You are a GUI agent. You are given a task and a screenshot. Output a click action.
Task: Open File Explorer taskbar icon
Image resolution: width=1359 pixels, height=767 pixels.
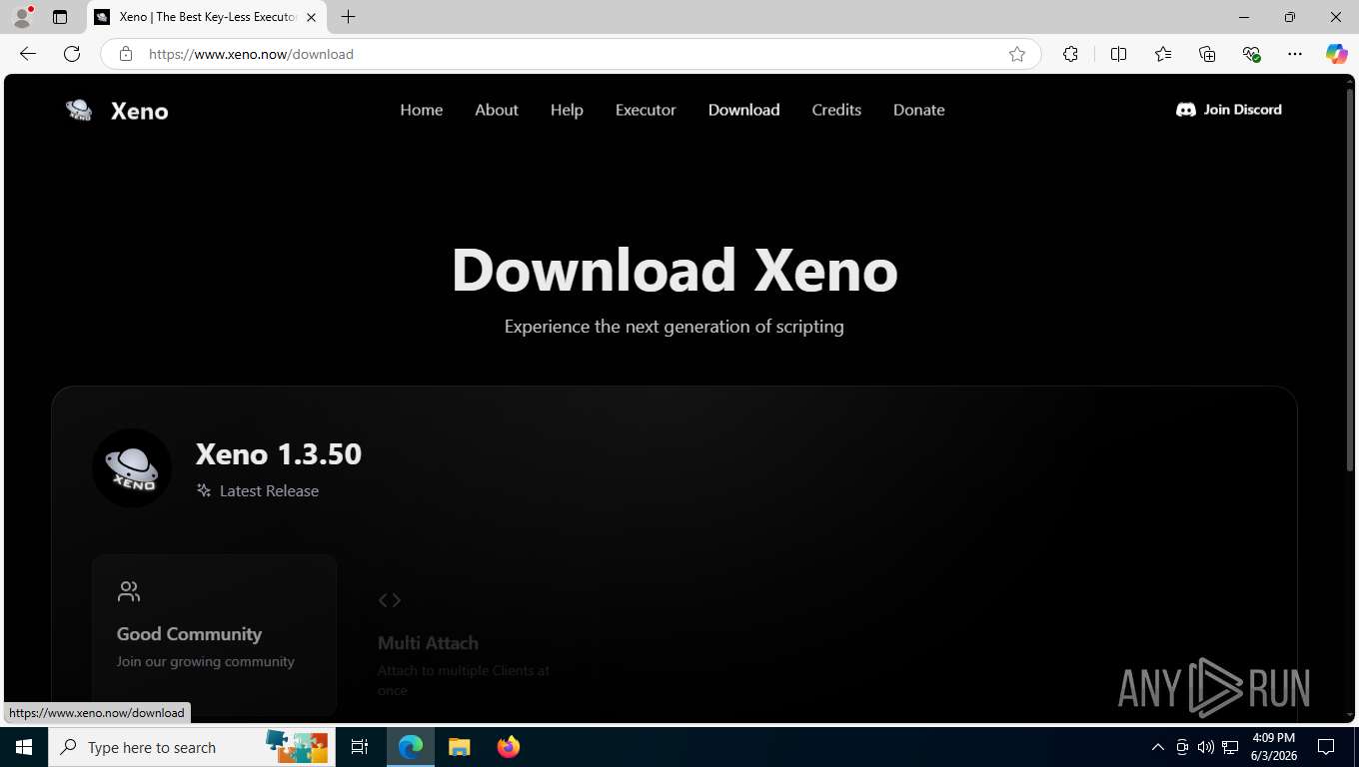point(459,747)
